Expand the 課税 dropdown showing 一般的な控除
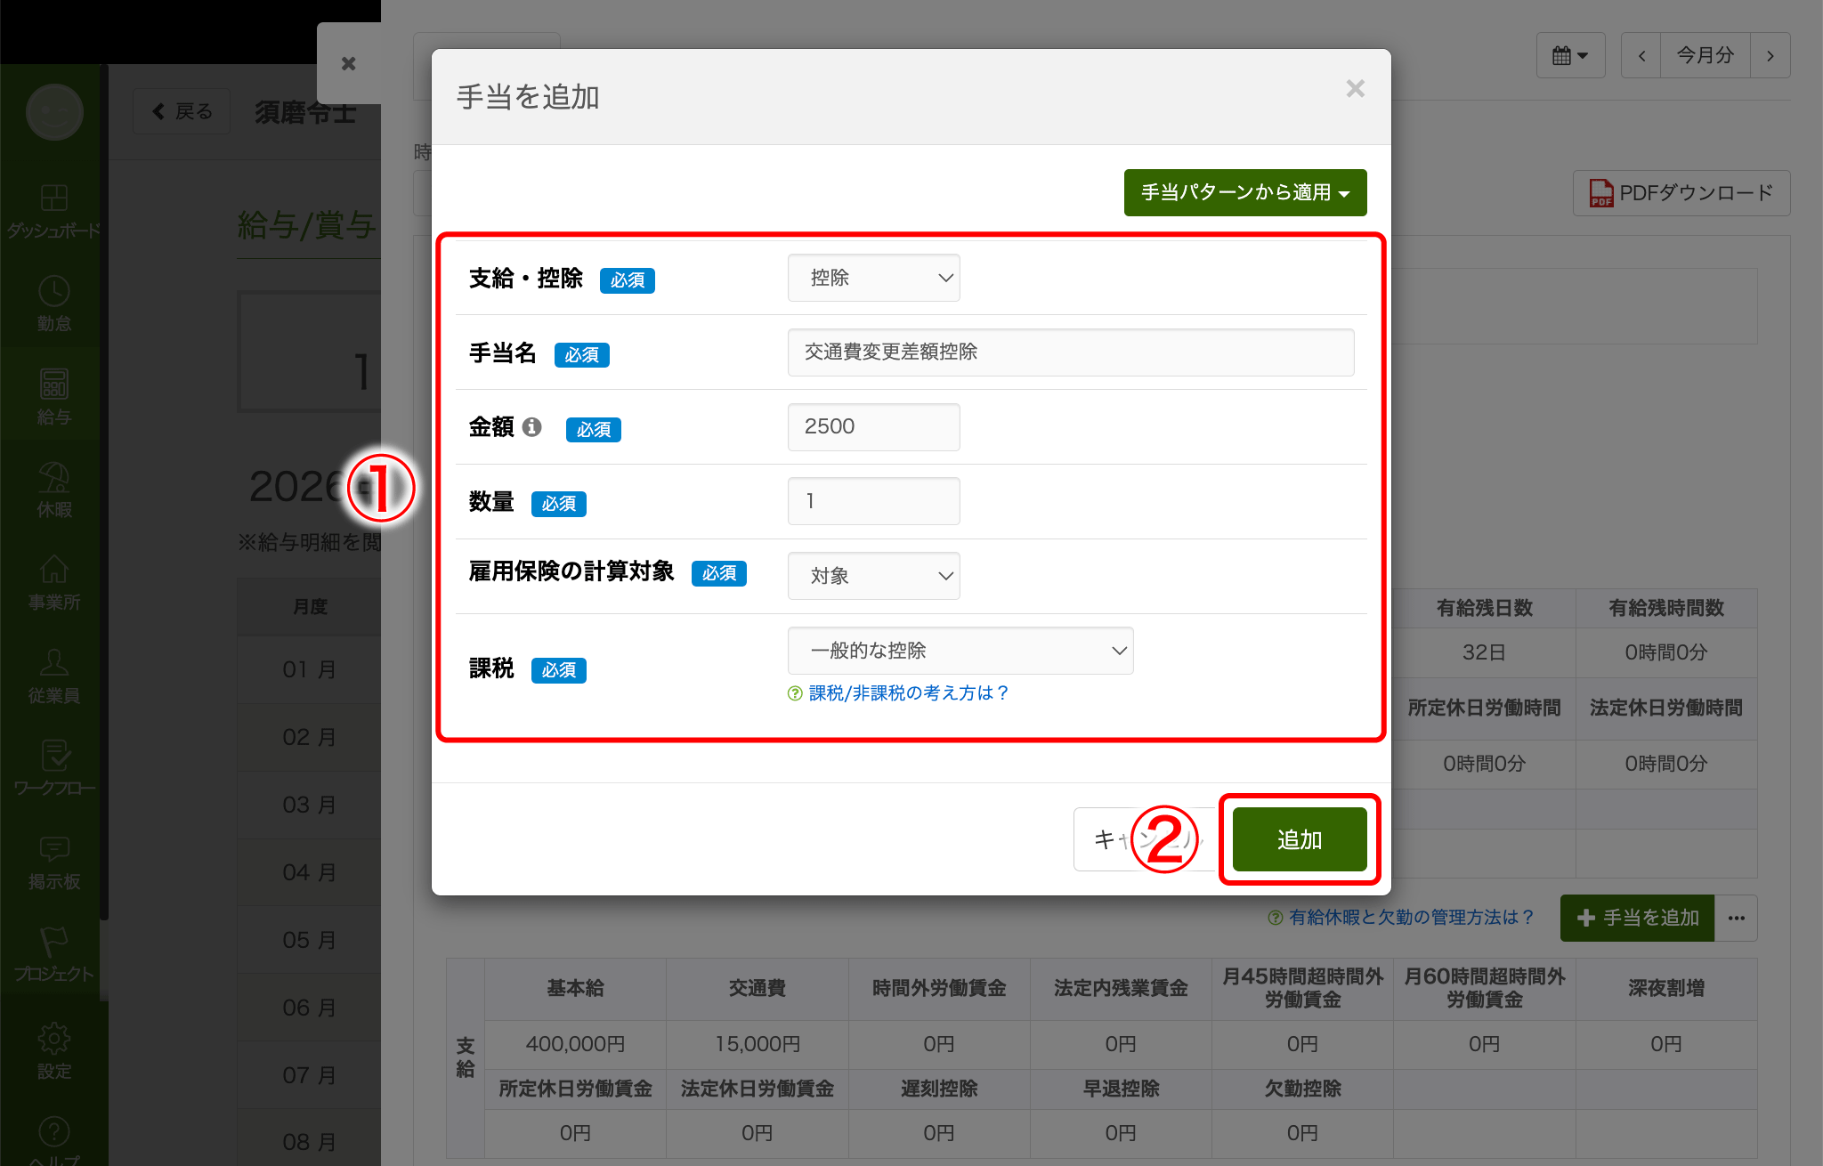1823x1166 pixels. 960,651
